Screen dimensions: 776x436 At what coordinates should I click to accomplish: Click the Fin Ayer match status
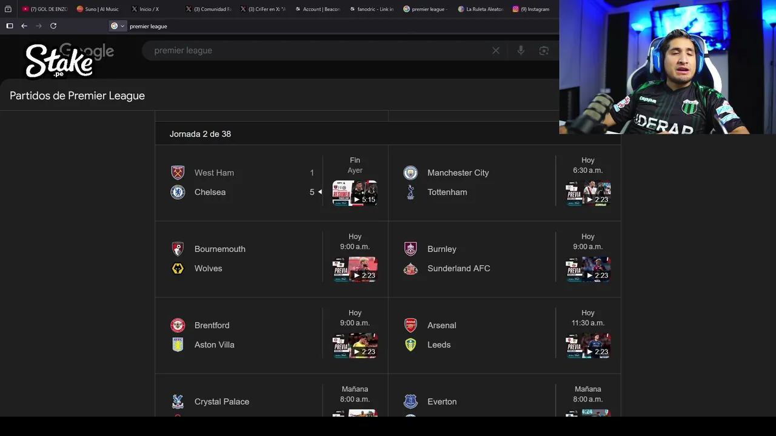click(355, 165)
